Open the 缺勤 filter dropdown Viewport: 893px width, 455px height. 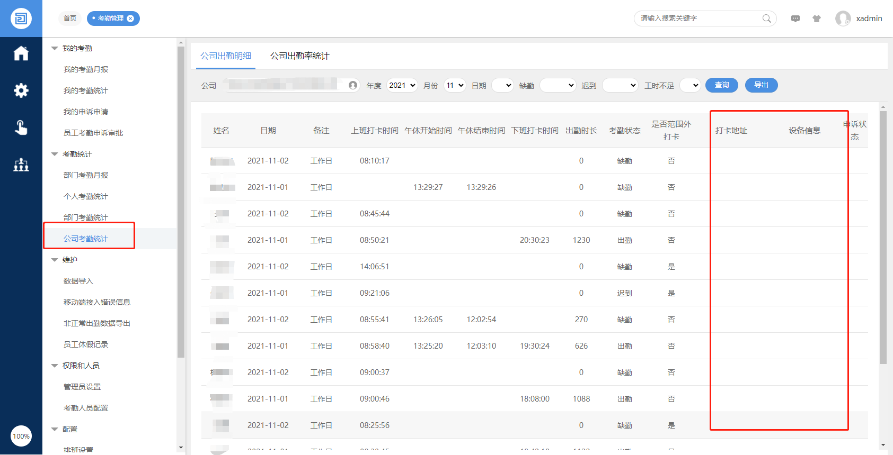558,85
